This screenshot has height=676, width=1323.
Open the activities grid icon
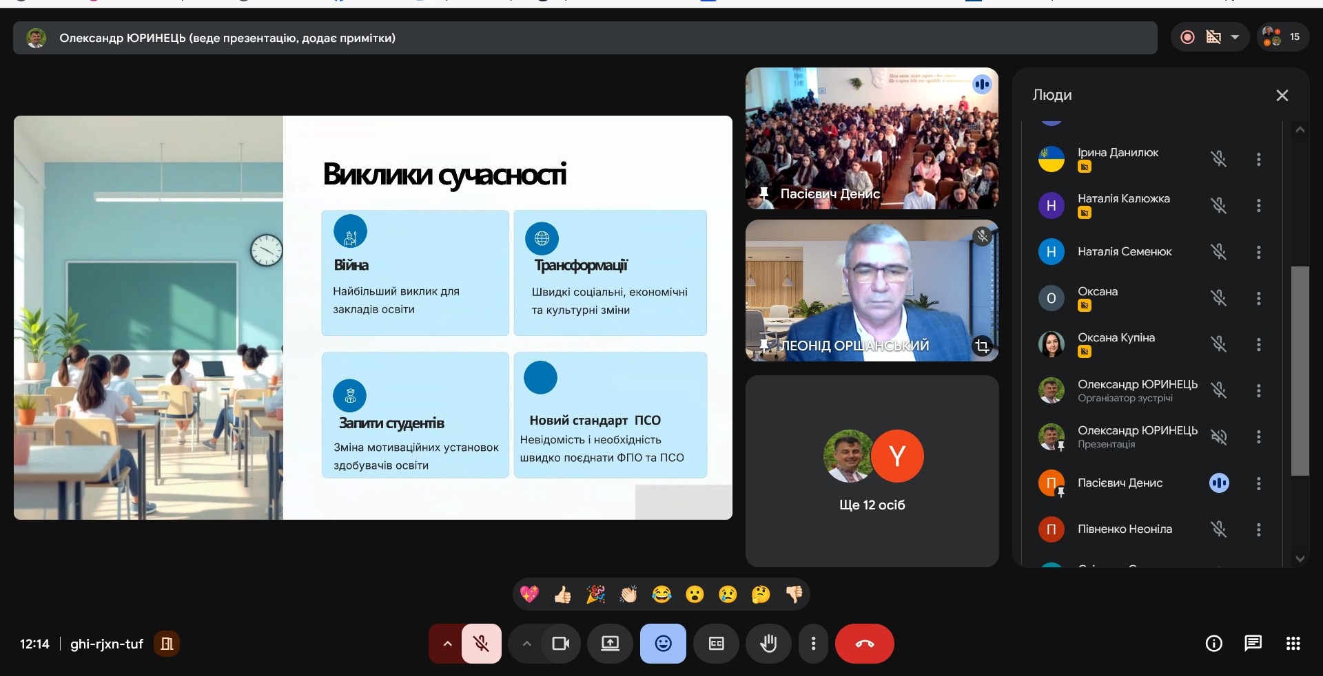click(x=1293, y=644)
